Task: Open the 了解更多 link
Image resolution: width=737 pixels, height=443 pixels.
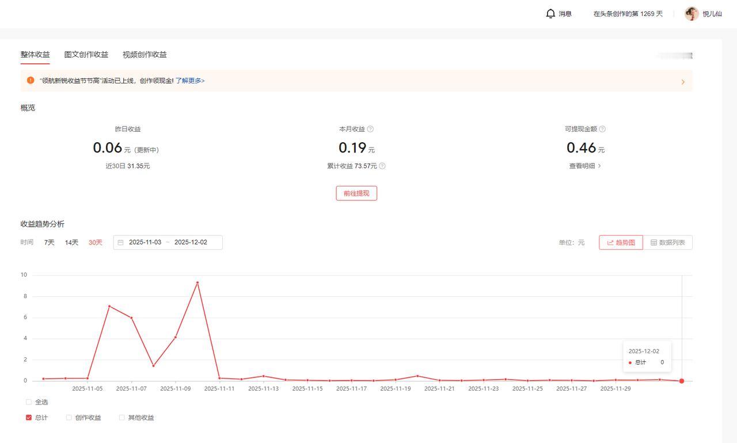Action: tap(190, 81)
